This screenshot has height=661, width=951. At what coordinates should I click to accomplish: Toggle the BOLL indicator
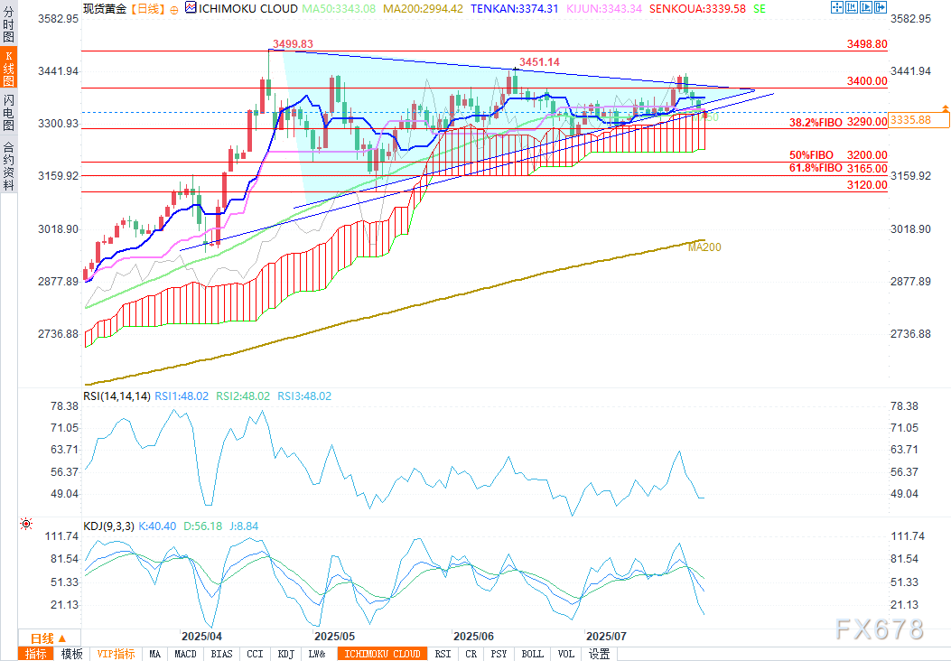533,654
